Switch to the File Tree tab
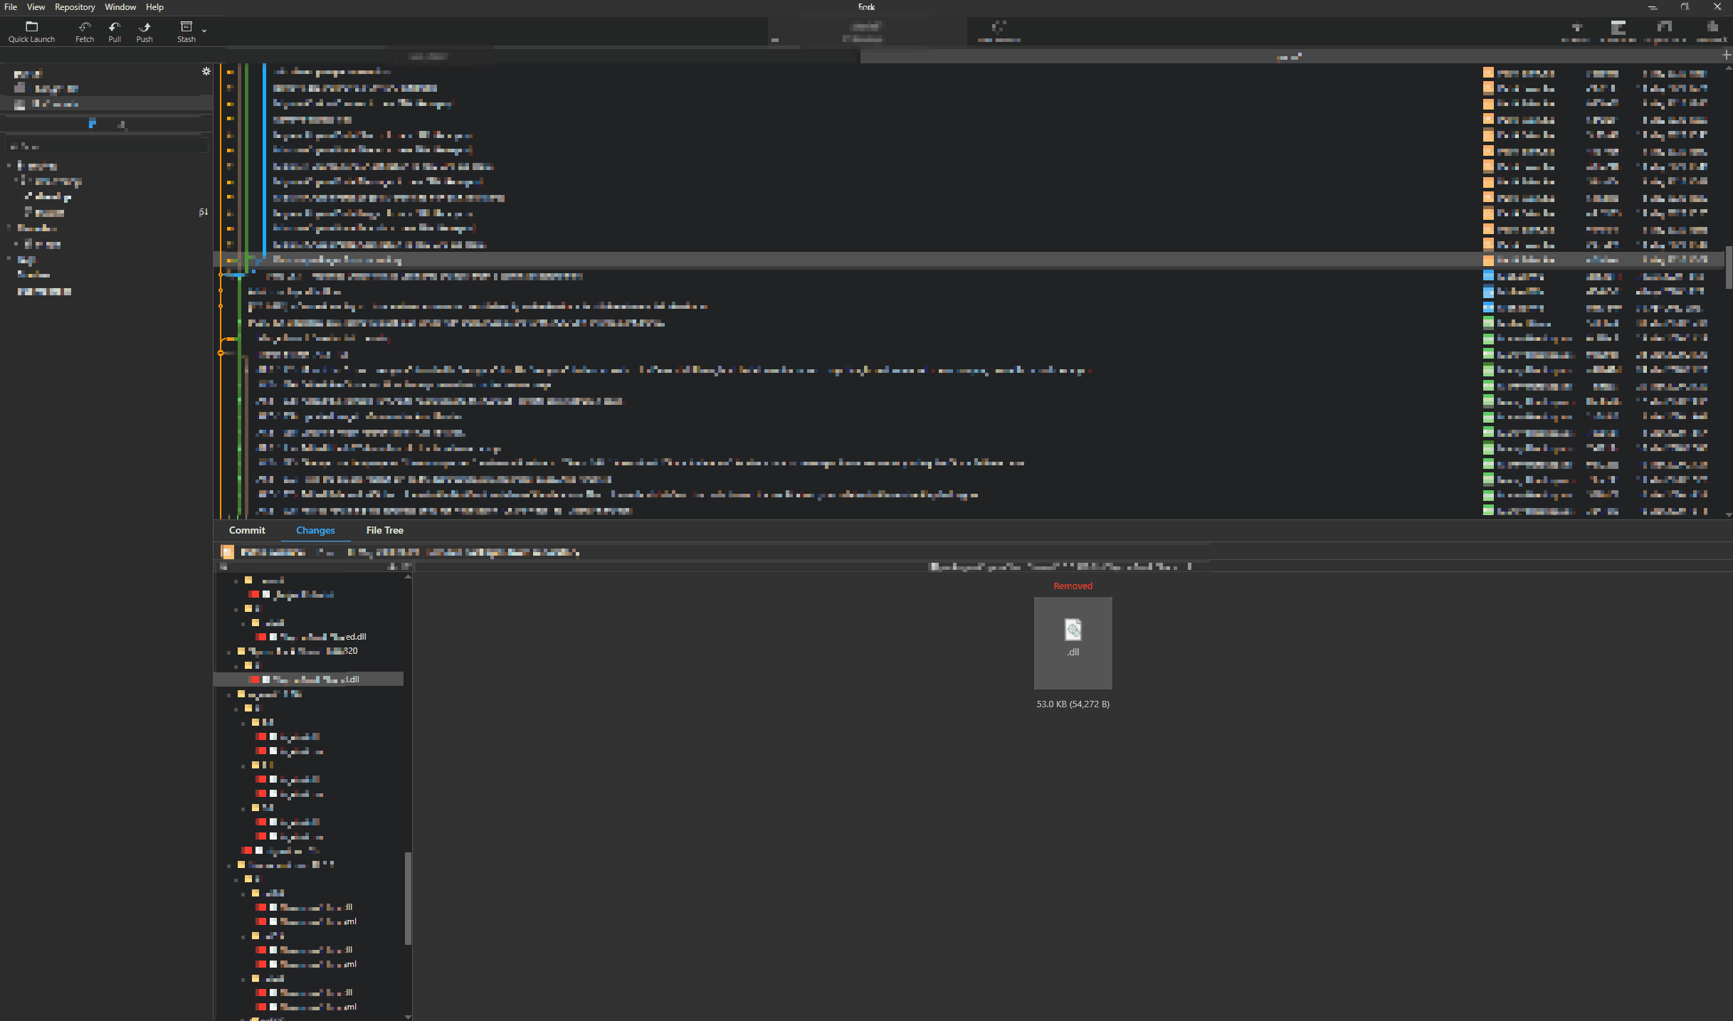The height and width of the screenshot is (1021, 1733). click(x=384, y=530)
